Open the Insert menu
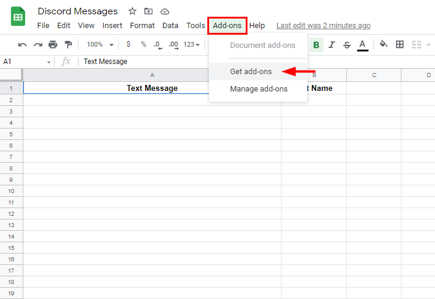435x299 pixels. pos(112,26)
